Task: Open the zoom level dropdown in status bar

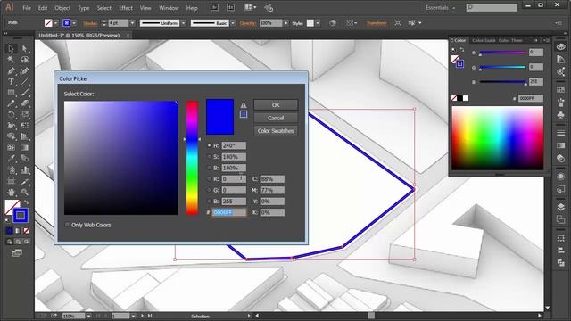Action: [x=88, y=316]
